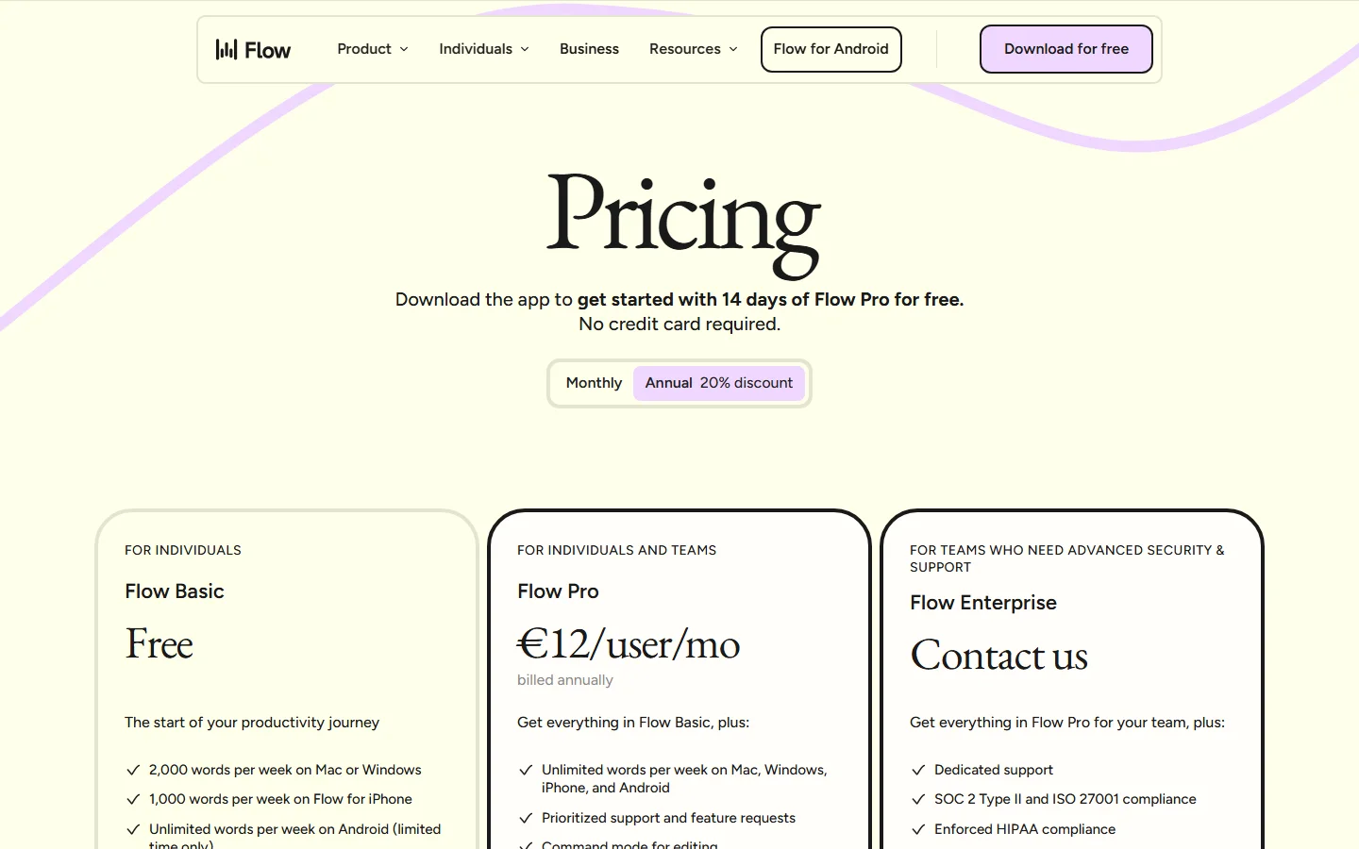This screenshot has height=849, width=1359.
Task: Click checkmark next to Unlimited words on Android
Action: pyautogui.click(x=133, y=829)
